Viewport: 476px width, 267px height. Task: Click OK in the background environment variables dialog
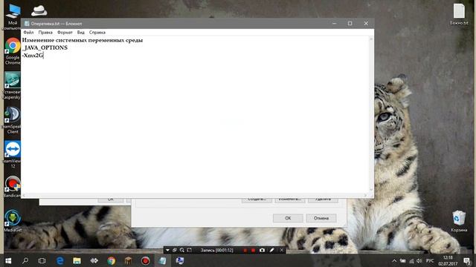(288, 218)
